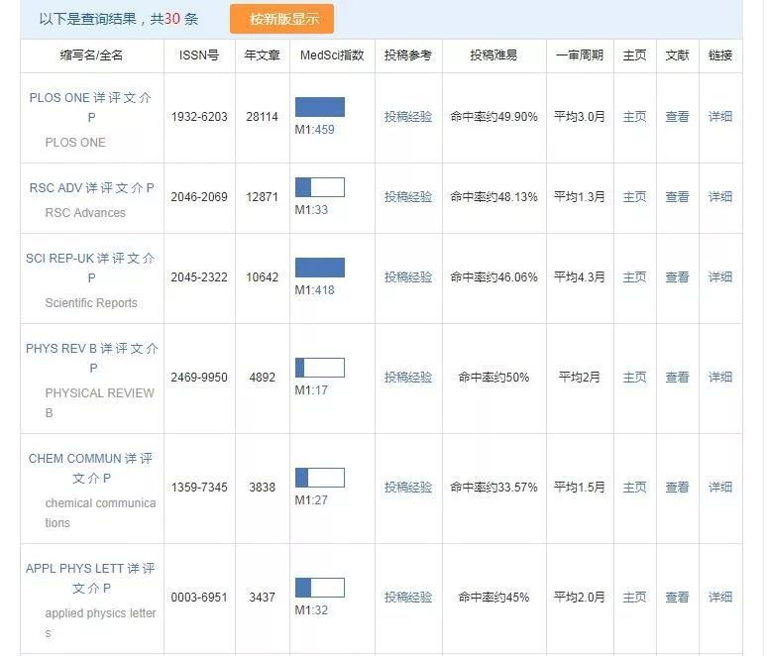Click 查看 literature link for RSC Advances

tap(677, 197)
